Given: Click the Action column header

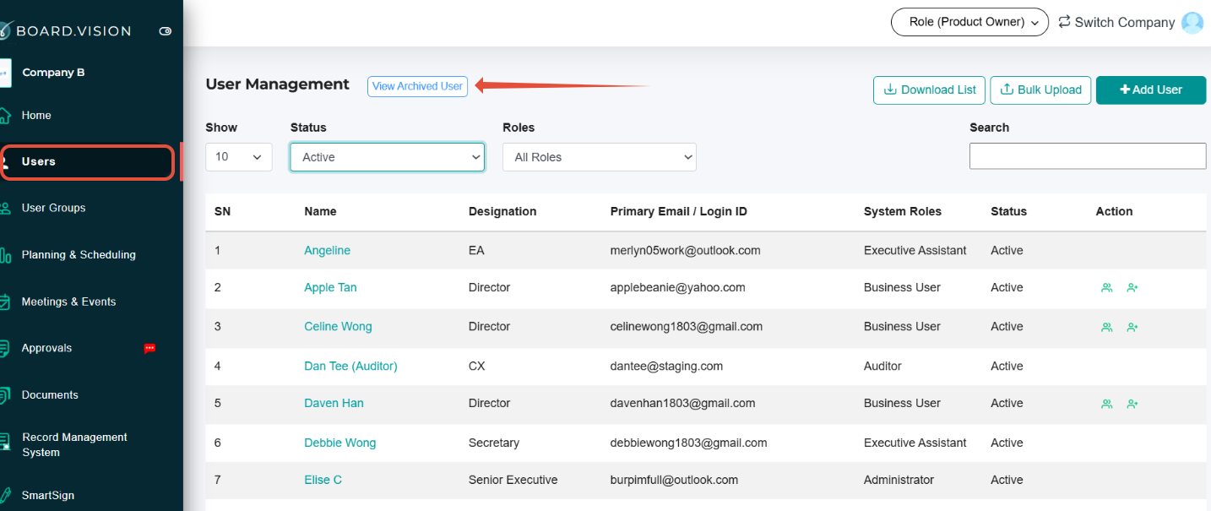Looking at the screenshot, I should [1114, 212].
